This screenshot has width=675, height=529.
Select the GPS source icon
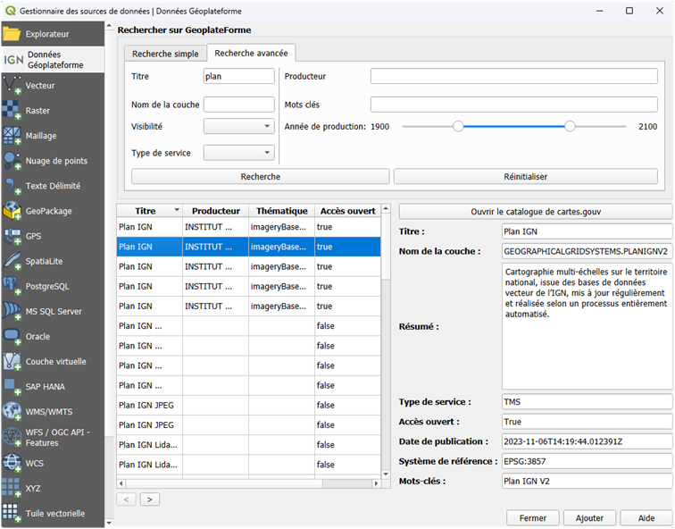[12, 236]
